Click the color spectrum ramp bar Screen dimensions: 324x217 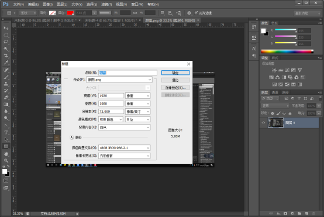pos(287,51)
